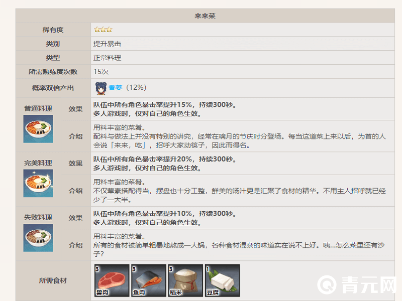Click the 完美料理 dish image

[x=39, y=183]
